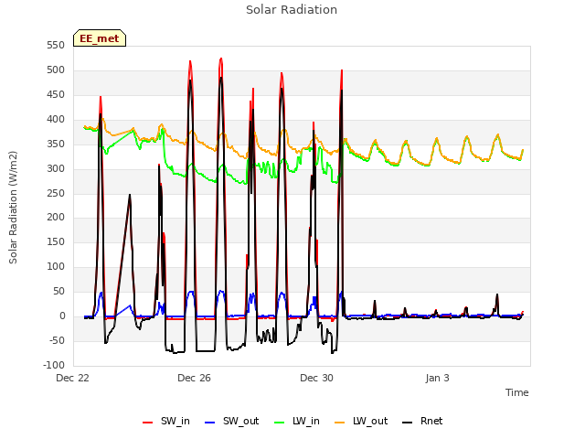Image resolution: width=585 pixels, height=439 pixels.
Task: Click the blue SW_out legend swatch
Action: [210, 423]
